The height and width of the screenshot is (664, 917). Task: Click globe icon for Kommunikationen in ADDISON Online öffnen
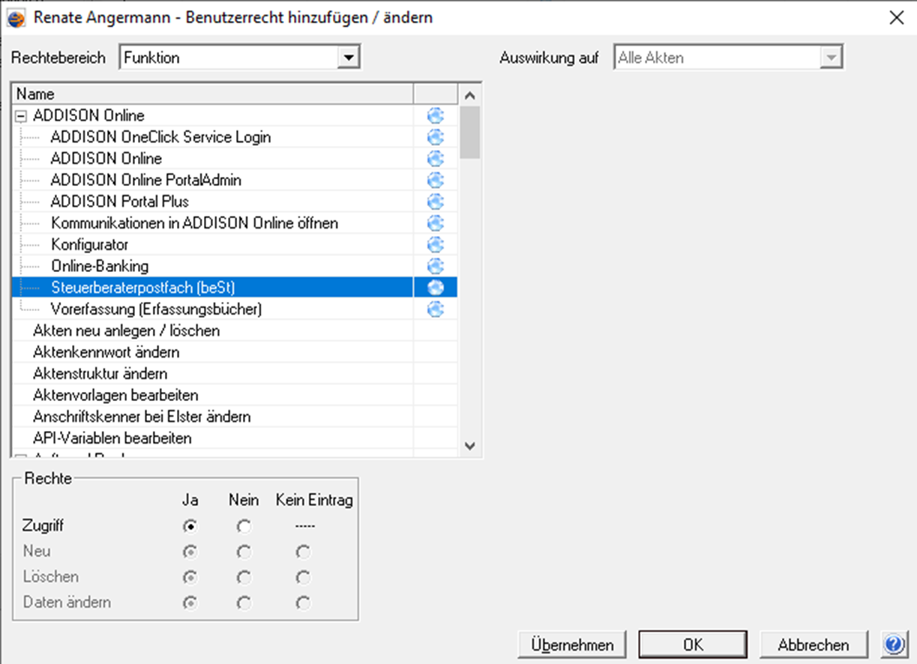436,223
